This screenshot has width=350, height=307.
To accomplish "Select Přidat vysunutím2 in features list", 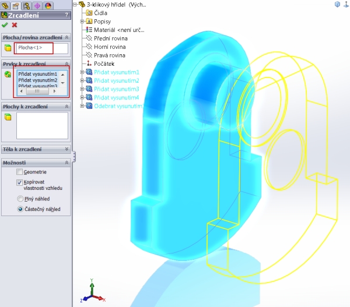I will pos(37,80).
